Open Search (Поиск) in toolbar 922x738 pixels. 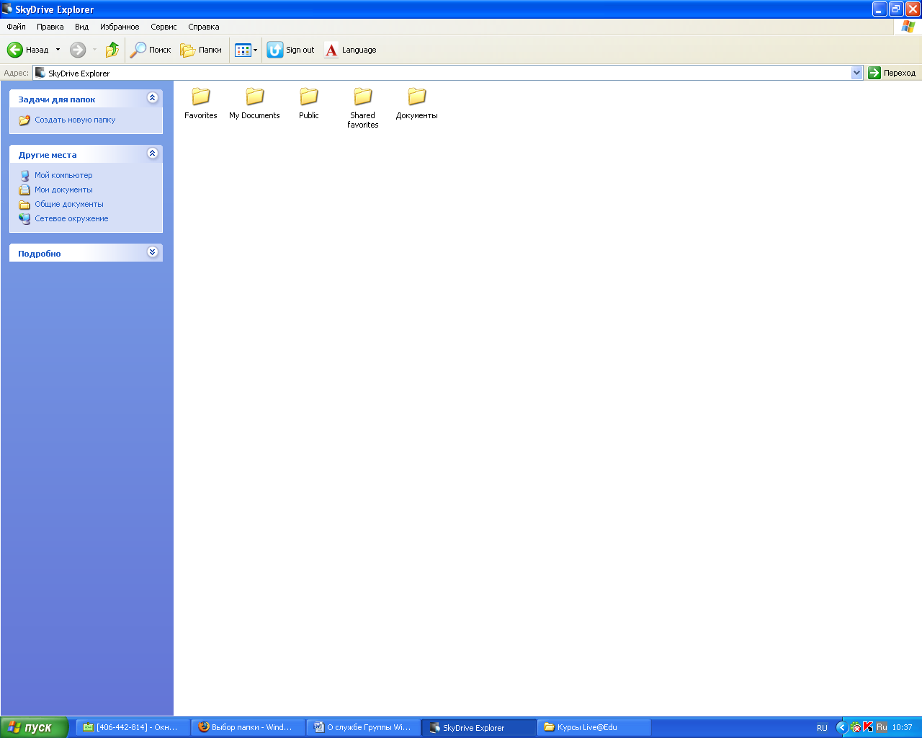click(x=150, y=50)
